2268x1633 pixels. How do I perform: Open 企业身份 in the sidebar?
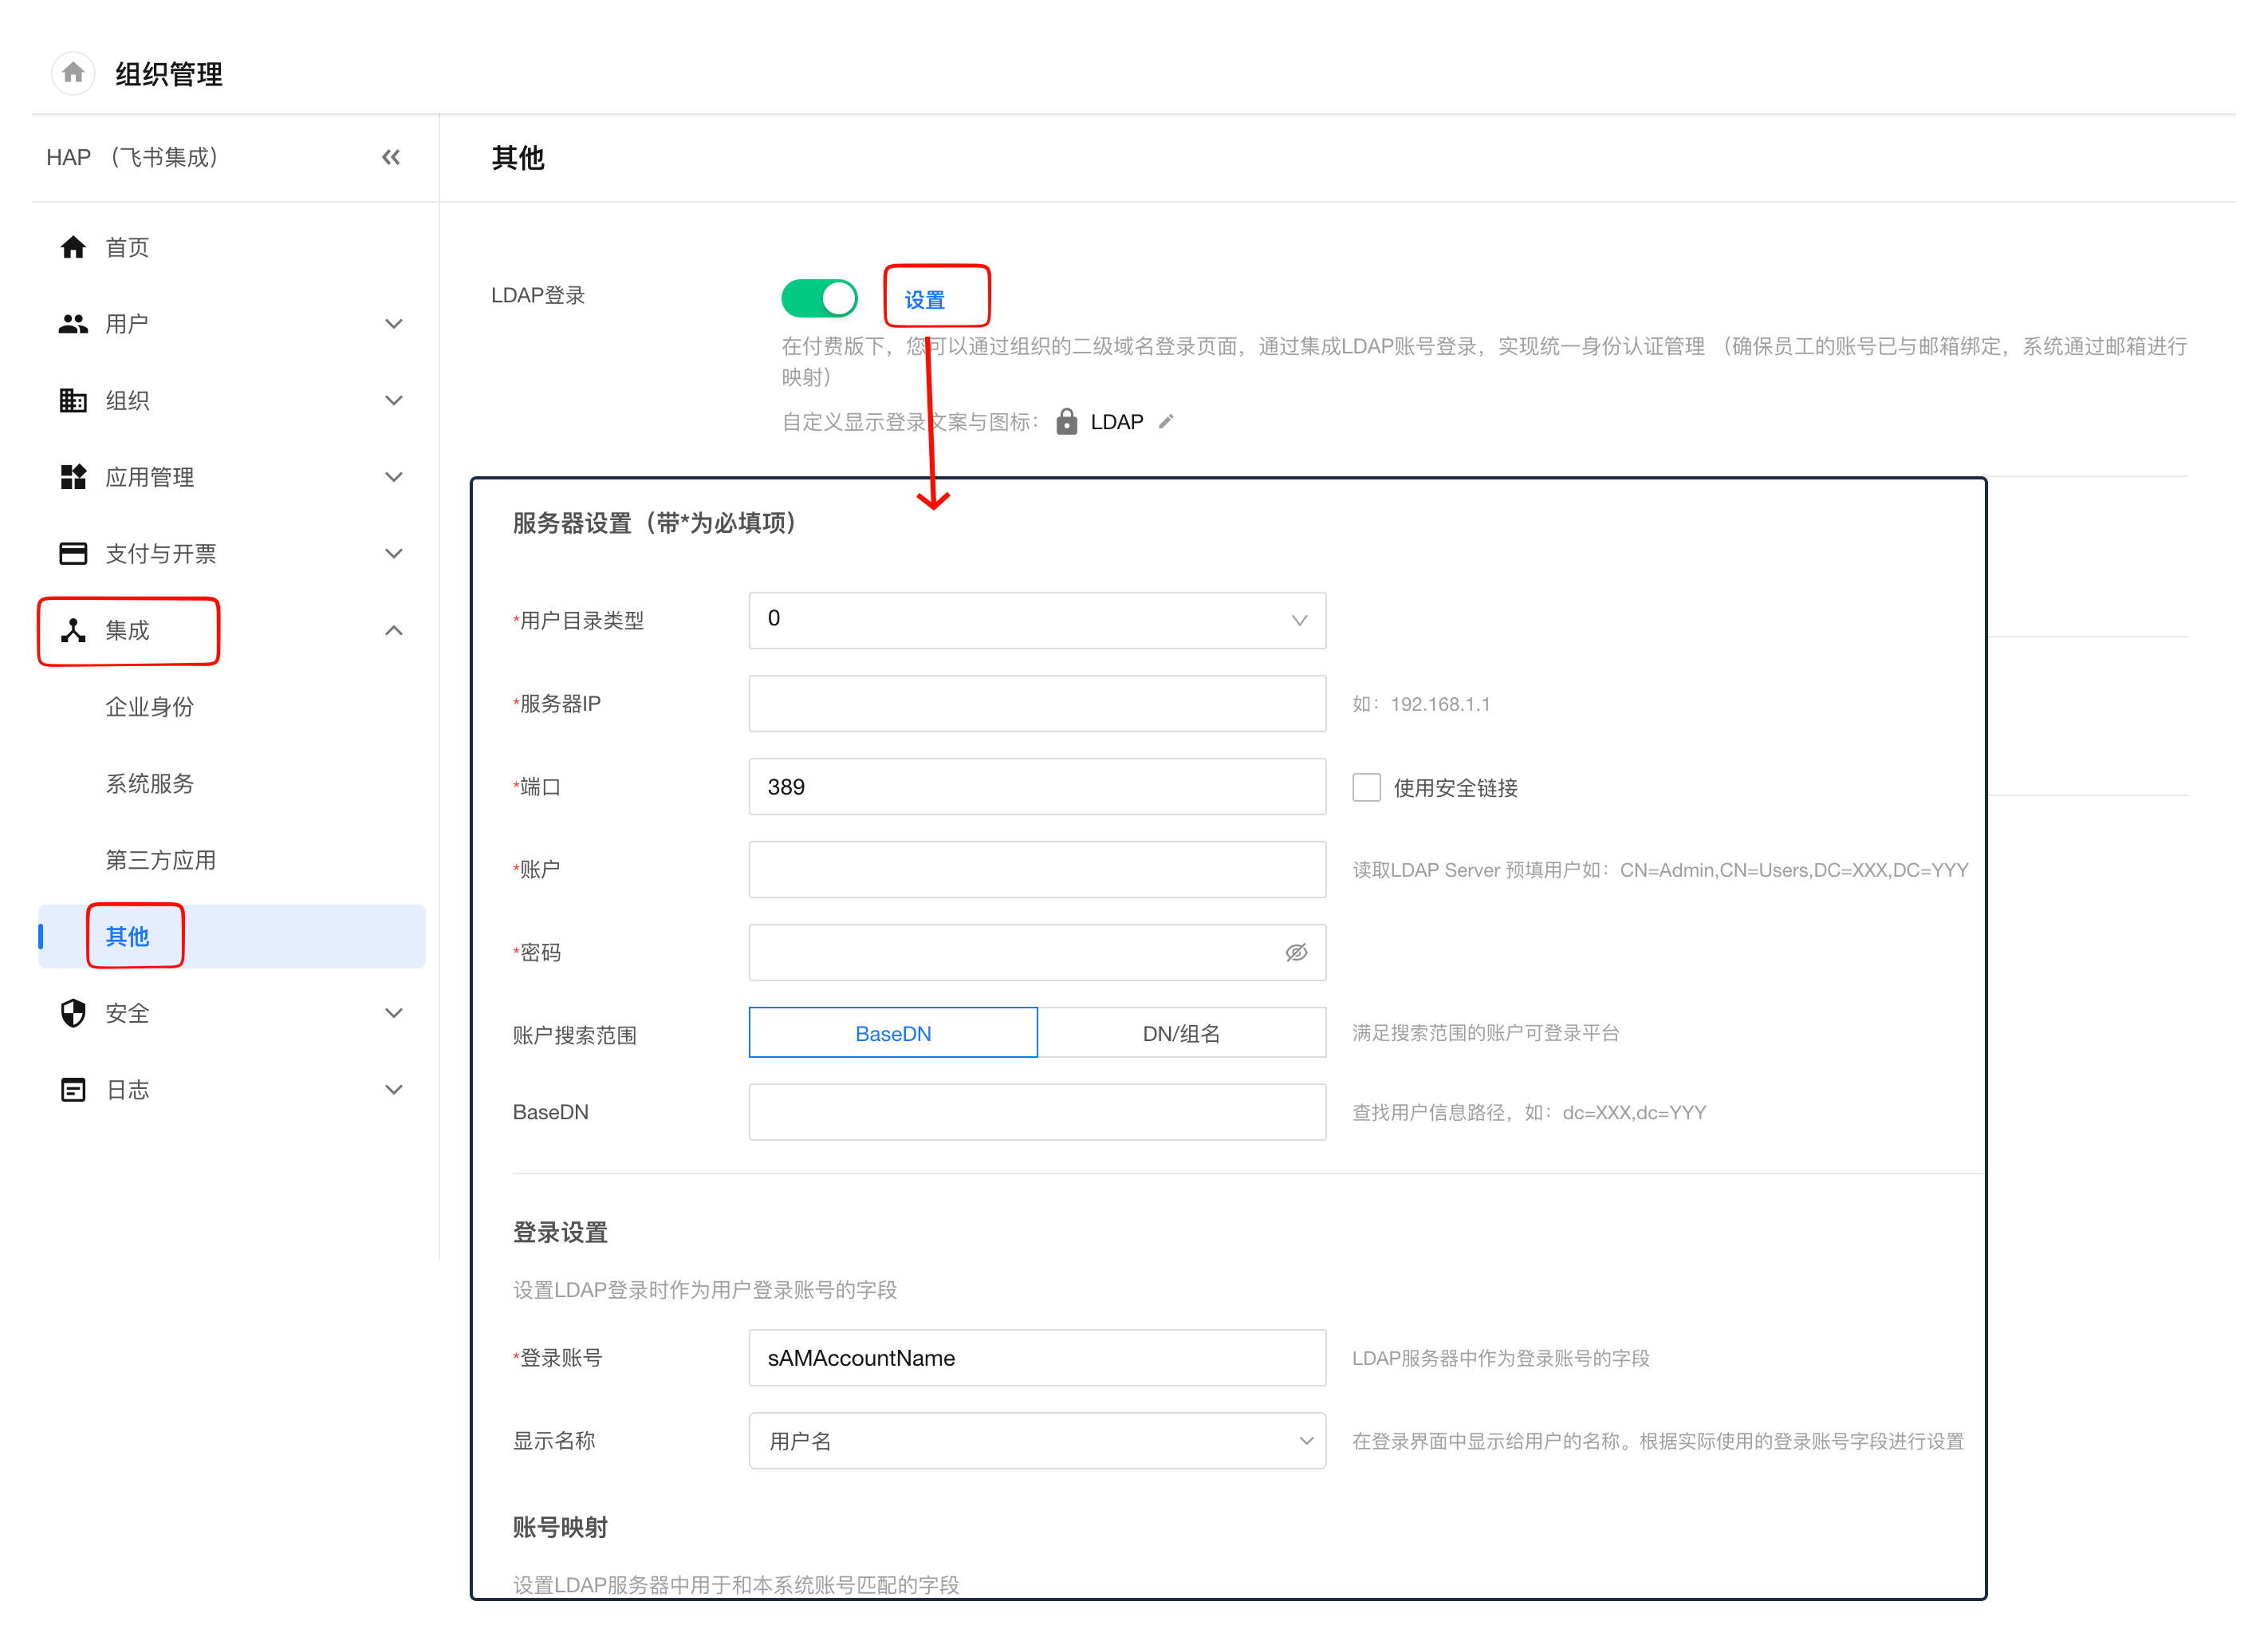point(150,707)
